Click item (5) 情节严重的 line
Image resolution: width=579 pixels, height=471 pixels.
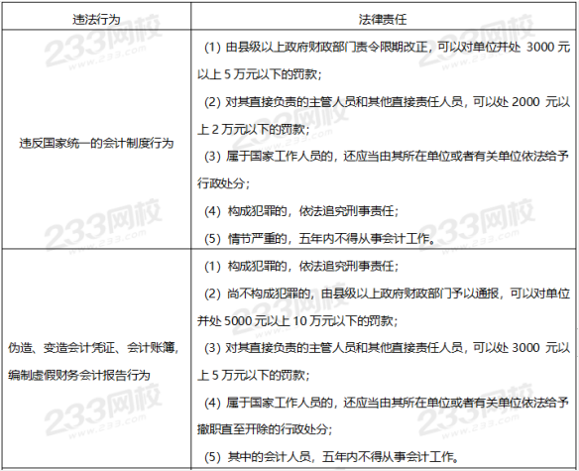[320, 238]
